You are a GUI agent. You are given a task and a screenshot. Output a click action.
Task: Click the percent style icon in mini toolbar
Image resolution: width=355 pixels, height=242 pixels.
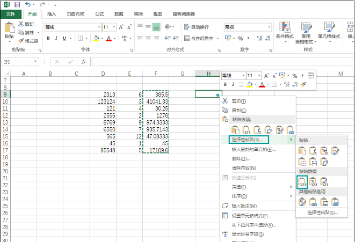pos(295,76)
